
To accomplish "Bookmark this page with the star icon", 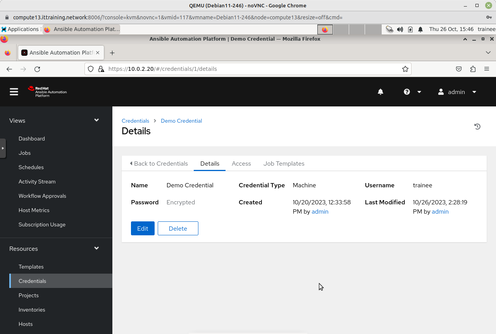I will [x=405, y=69].
